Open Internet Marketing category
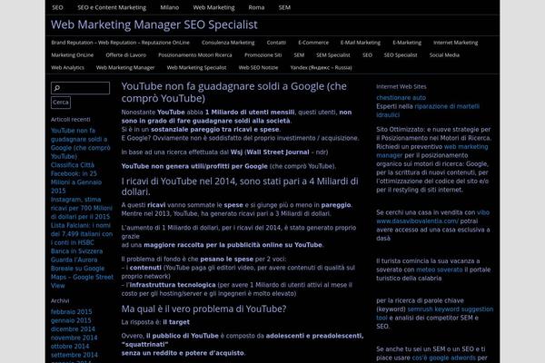 (456, 43)
